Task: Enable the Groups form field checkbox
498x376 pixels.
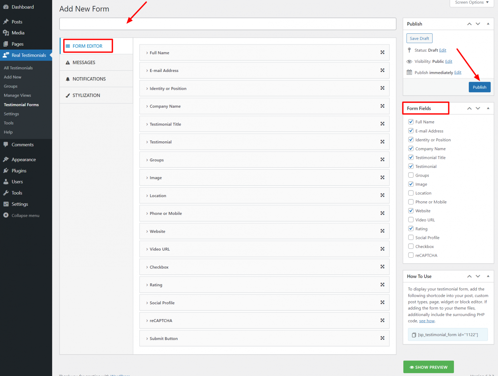Action: (411, 175)
